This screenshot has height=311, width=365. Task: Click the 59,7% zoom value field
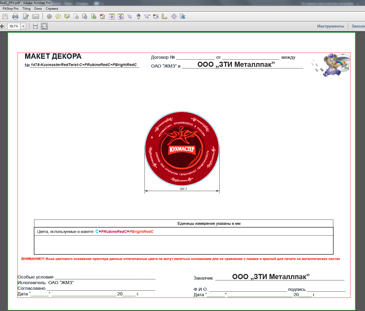[x=14, y=26]
